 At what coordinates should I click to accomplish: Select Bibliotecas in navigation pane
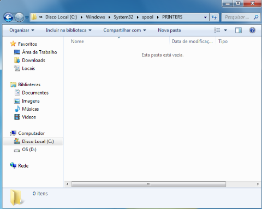(x=29, y=85)
